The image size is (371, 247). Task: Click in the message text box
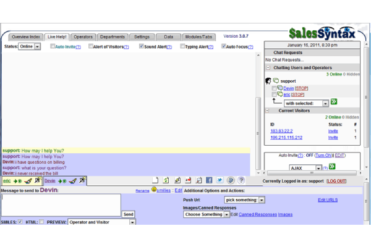coord(61,205)
